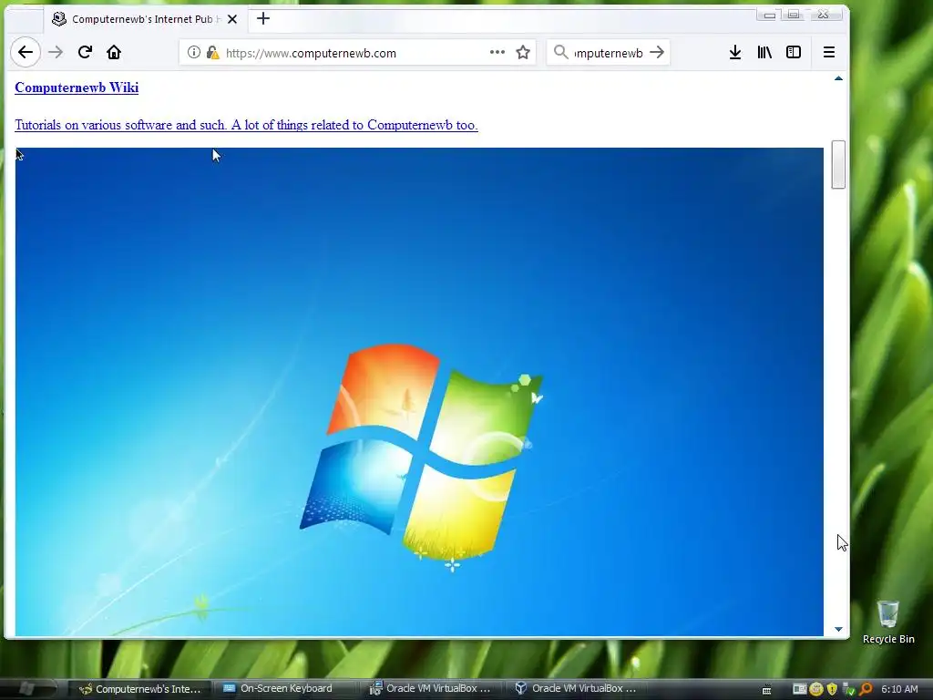This screenshot has height=700, width=933.
Task: Open the Start menu orb
Action: pyautogui.click(x=27, y=689)
